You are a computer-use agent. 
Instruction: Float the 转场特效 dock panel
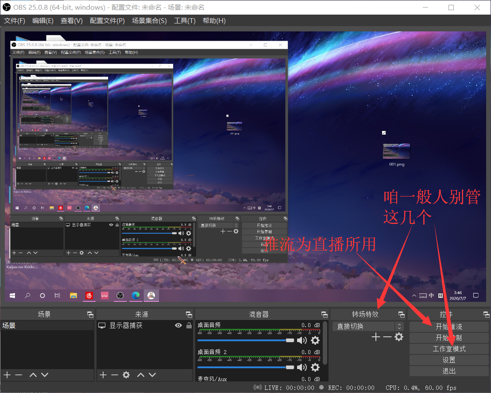point(402,315)
